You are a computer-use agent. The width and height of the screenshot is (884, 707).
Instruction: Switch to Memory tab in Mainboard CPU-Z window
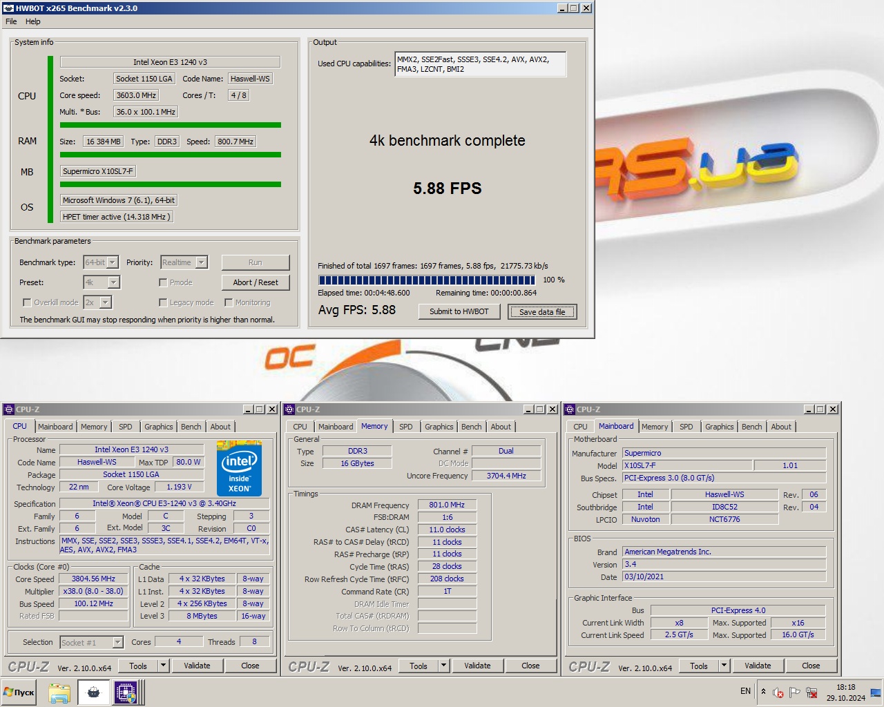654,427
